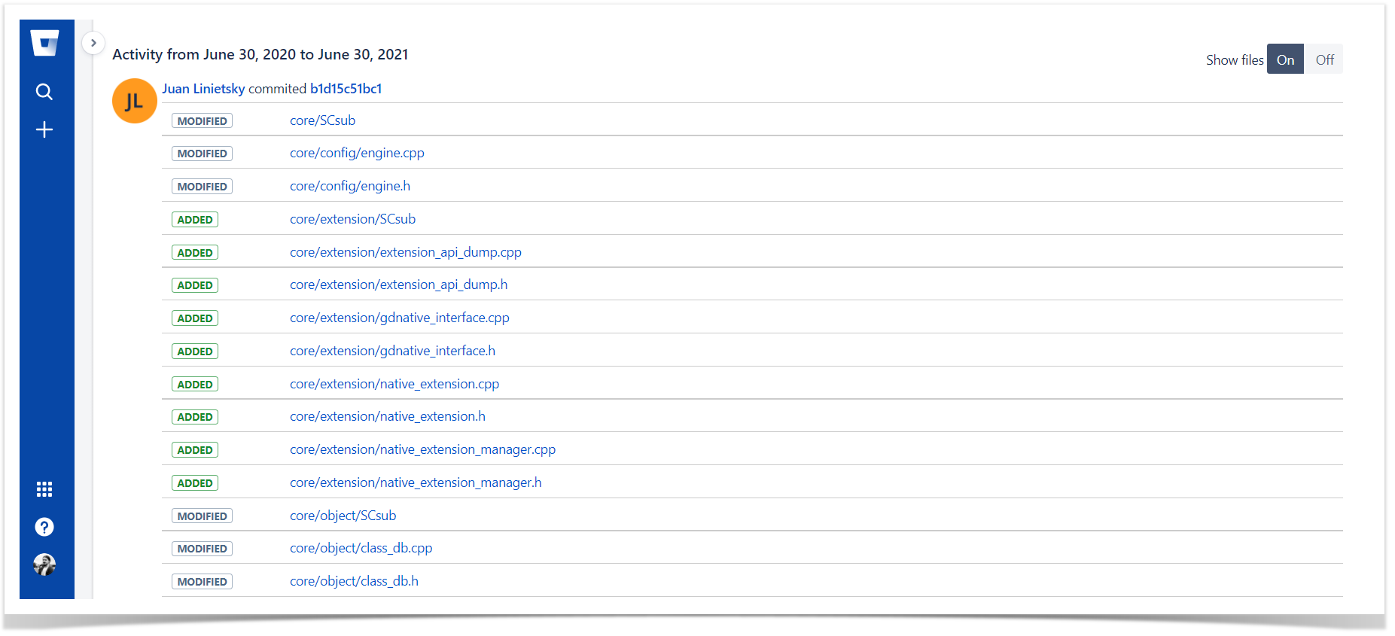Viewport: 1395px width, 636px height.
Task: Open the app switcher grid icon
Action: pyautogui.click(x=44, y=489)
